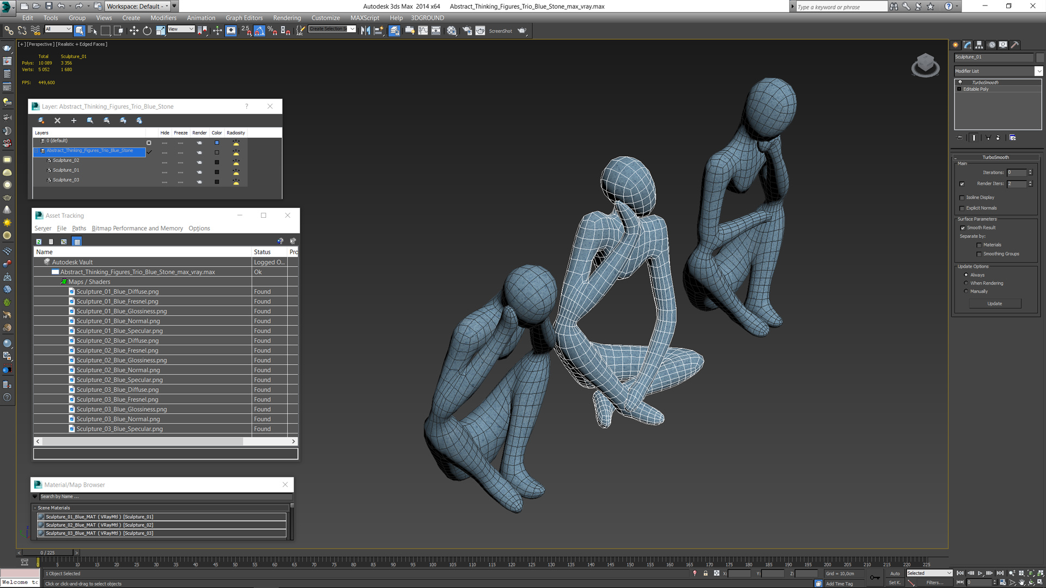Select Sculpture_02_Blue_Normal.png in Asset Tracking
1046x588 pixels.
click(x=118, y=370)
